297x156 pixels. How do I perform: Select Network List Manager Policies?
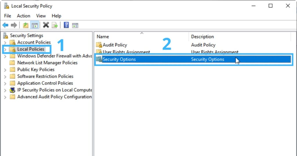[x=47, y=63]
